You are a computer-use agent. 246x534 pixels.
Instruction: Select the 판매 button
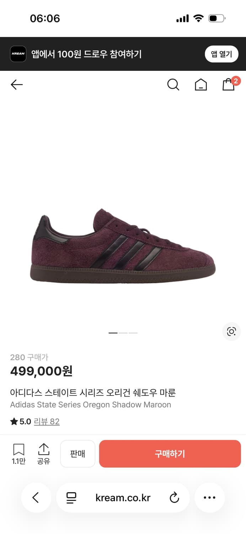coord(77,454)
